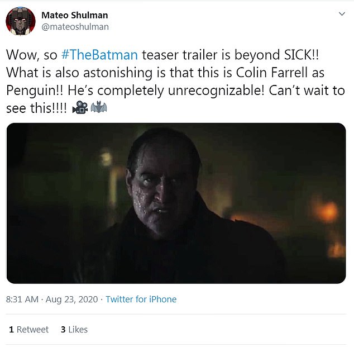The height and width of the screenshot is (347, 354).
Task: Click the bat emoji in the tweet
Action: point(99,108)
